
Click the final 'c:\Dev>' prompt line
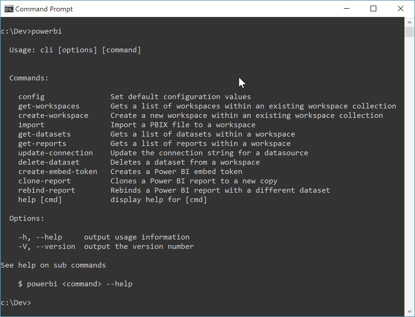(16, 303)
